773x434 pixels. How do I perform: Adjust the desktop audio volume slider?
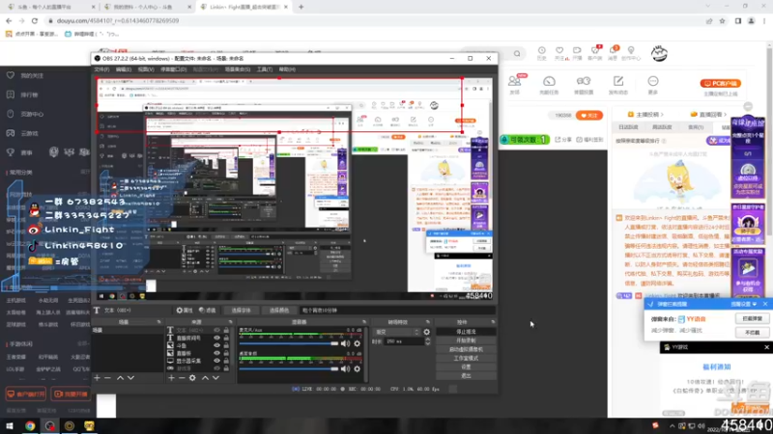click(x=289, y=368)
